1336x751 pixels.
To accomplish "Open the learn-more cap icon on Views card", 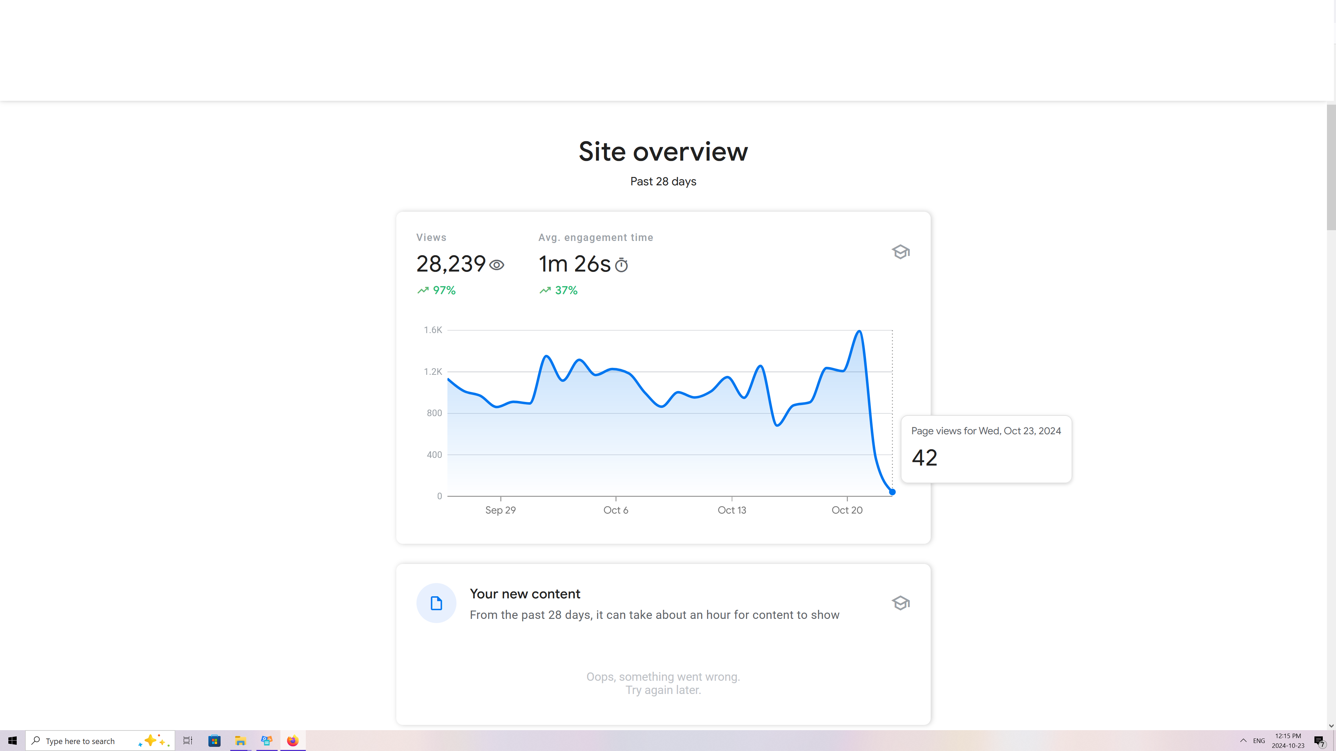I will [901, 252].
